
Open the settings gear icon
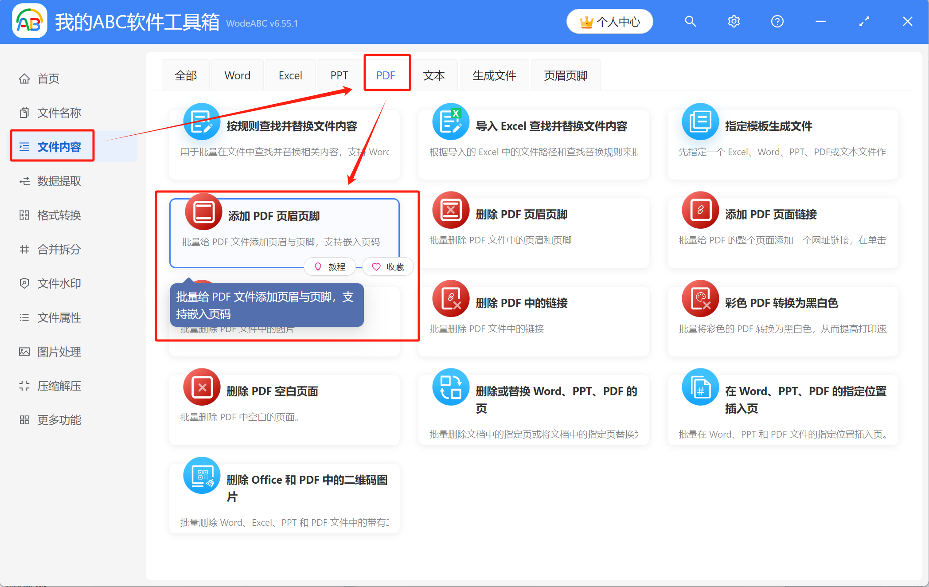pos(734,21)
